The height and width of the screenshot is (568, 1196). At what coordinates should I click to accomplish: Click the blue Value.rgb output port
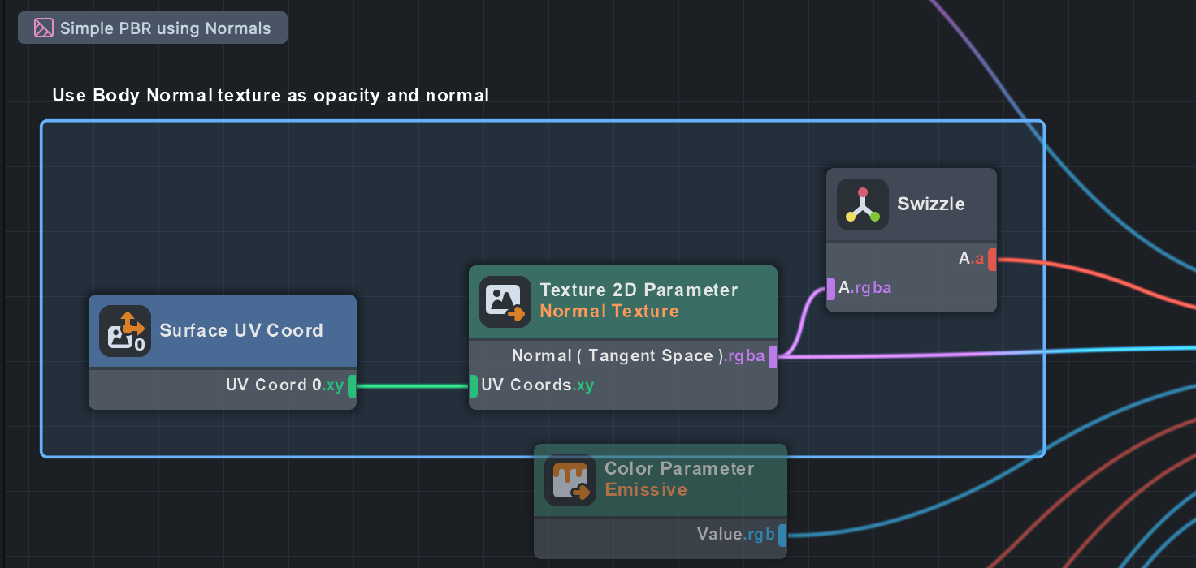(x=782, y=535)
